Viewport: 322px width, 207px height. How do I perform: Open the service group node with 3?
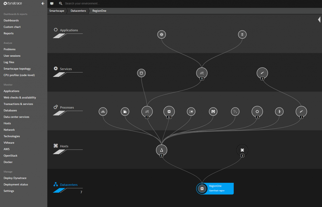tap(262, 73)
